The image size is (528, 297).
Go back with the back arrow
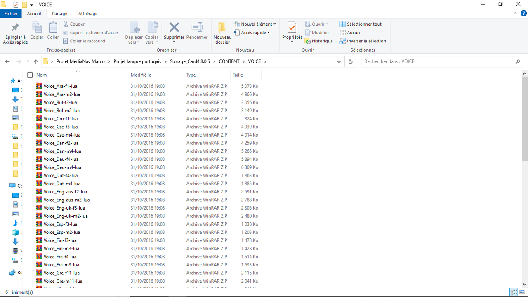pos(7,61)
